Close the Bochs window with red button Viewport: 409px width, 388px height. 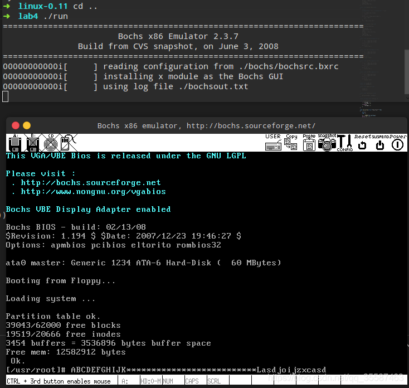[x=16, y=125]
